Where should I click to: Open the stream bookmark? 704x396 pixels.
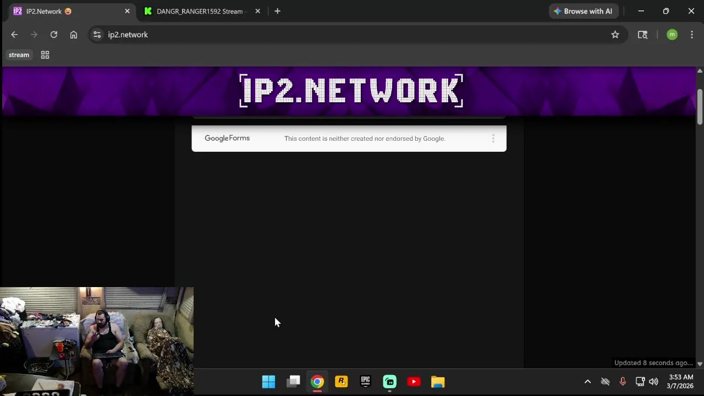pyautogui.click(x=19, y=55)
